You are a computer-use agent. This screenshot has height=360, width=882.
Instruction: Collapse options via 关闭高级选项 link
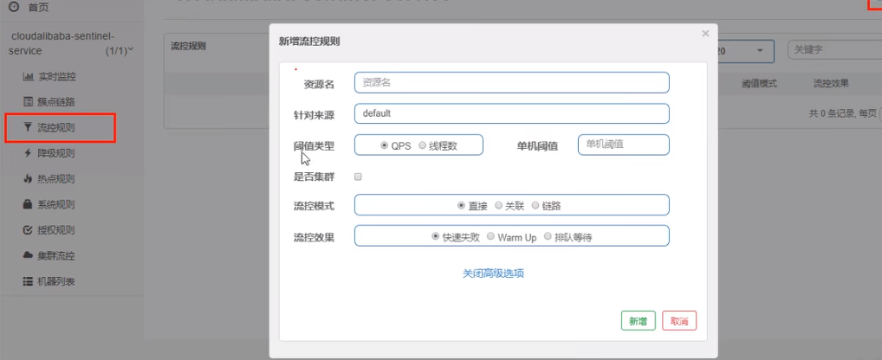click(493, 273)
